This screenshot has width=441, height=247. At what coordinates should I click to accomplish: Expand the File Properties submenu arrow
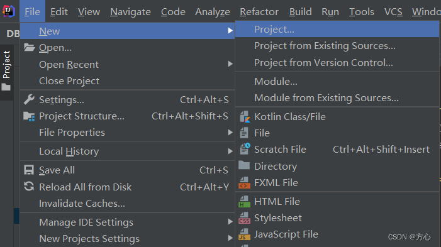[x=230, y=133]
